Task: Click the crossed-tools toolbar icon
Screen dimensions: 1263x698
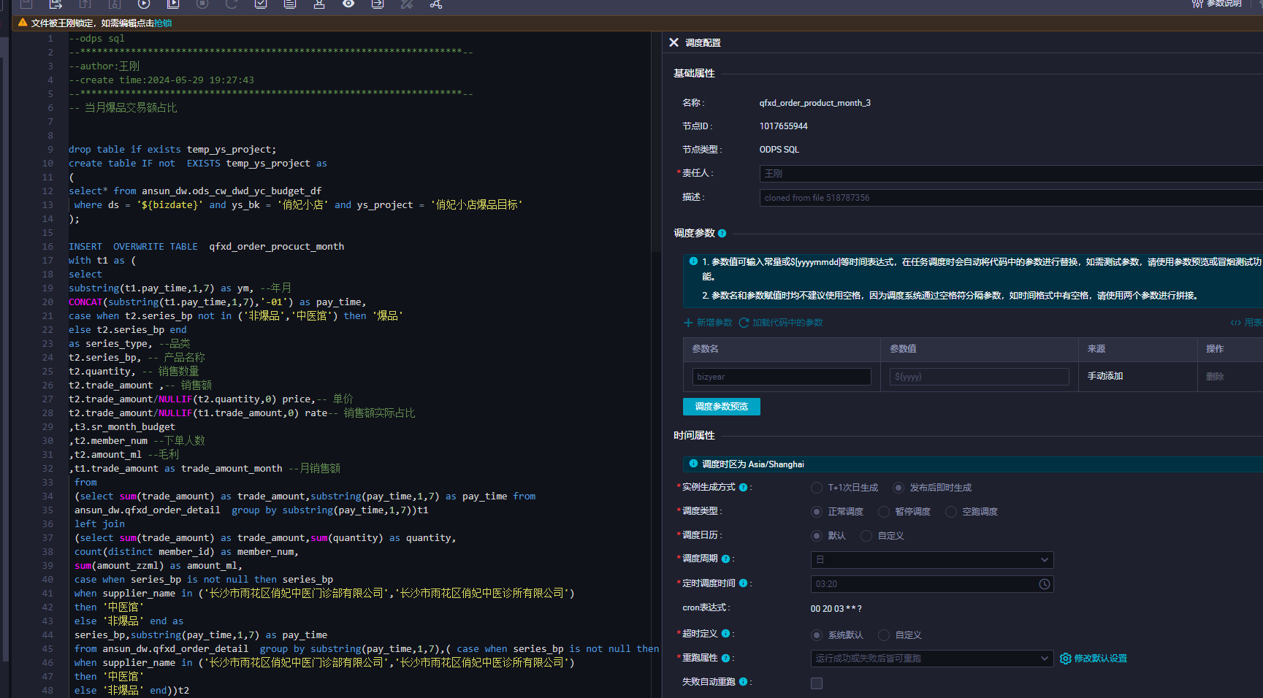Action: tap(407, 4)
